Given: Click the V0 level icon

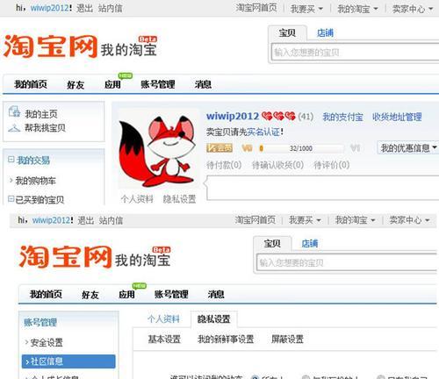Looking at the screenshot, I should click(247, 148).
